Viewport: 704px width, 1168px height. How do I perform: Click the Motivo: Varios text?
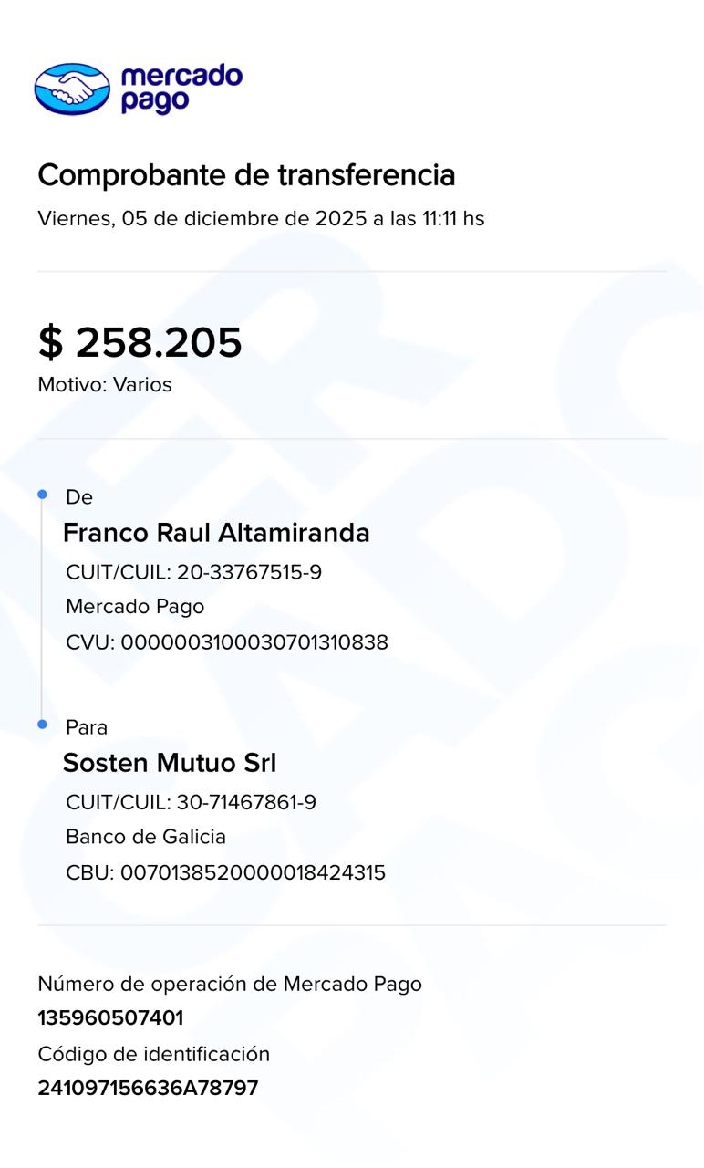[105, 385]
